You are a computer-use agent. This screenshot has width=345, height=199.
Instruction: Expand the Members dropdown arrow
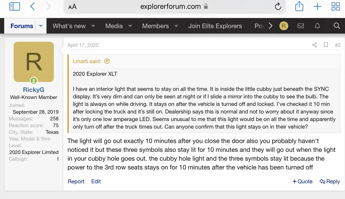(176, 26)
